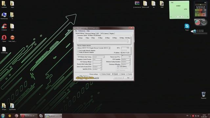Image resolution: width=210 pixels, height=118 pixels.
Task: Open the archive icon left of Python stuff
Action: 137,4
